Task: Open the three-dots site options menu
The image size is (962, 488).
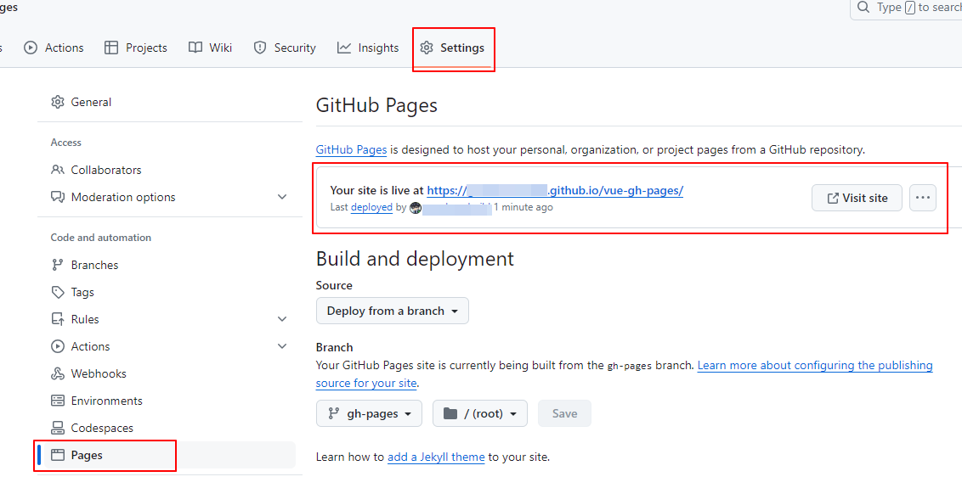Action: (x=923, y=198)
